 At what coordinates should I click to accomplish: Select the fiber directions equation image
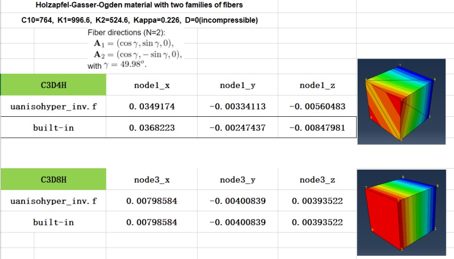click(x=135, y=49)
